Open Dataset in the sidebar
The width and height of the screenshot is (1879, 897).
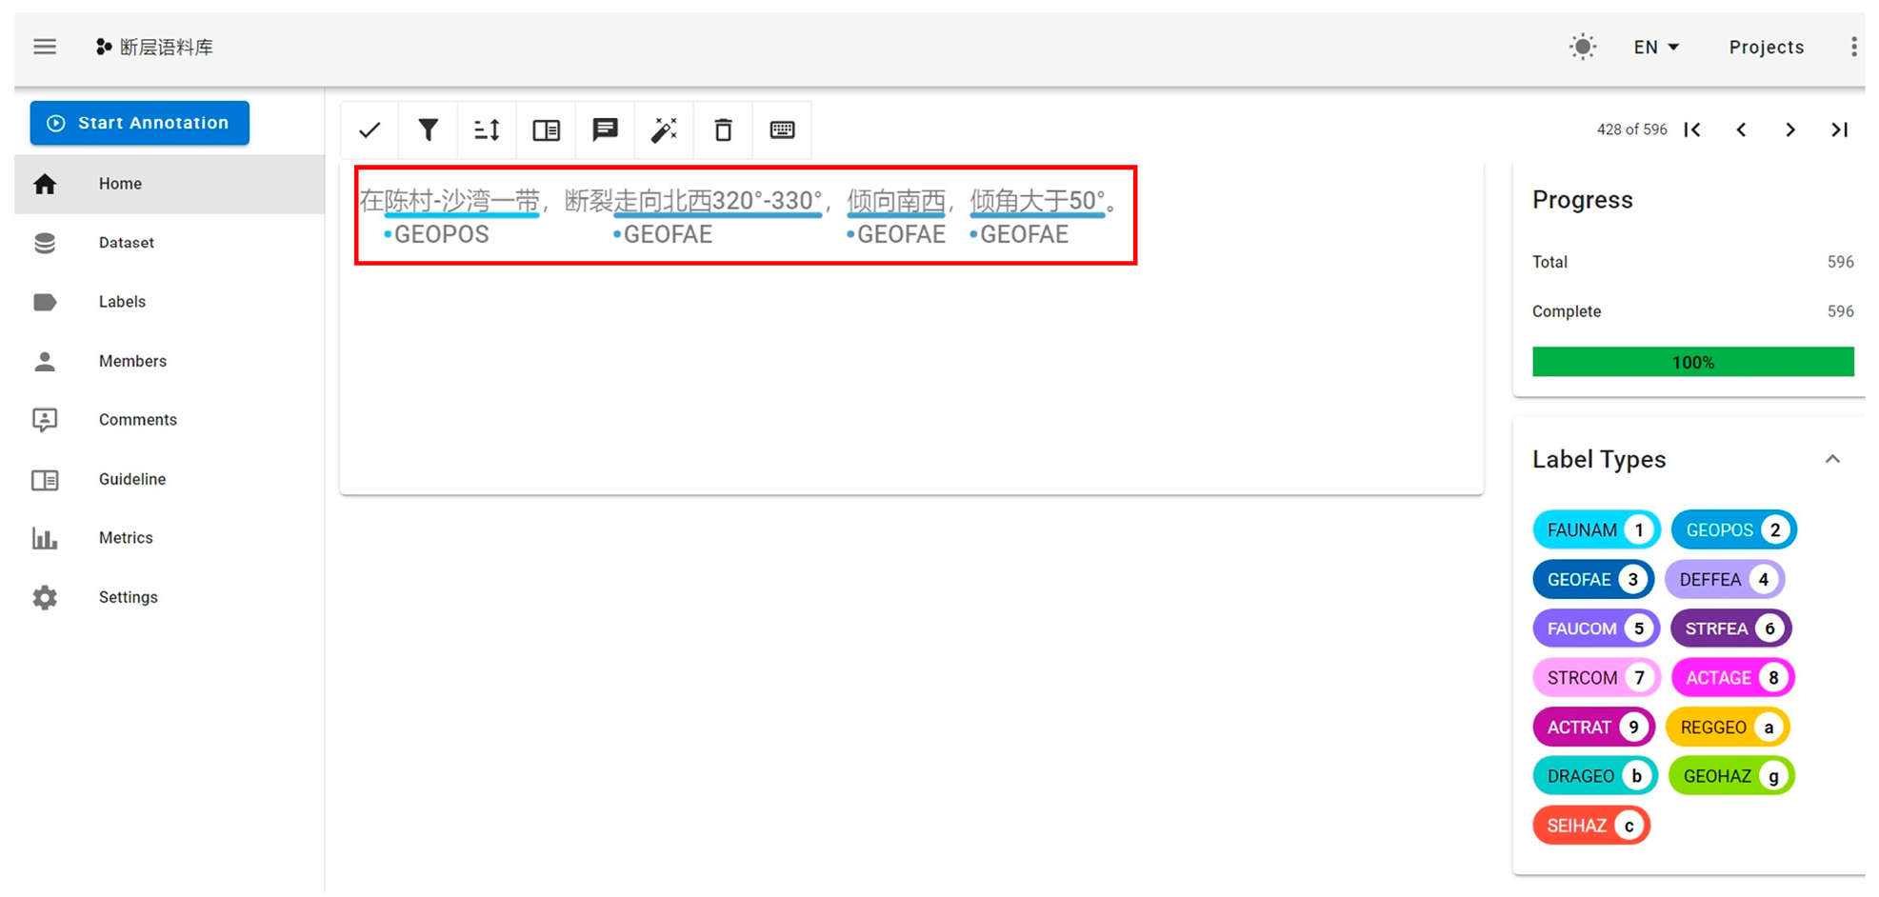[x=170, y=243]
